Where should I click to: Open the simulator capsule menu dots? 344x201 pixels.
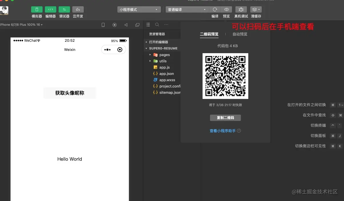[107, 50]
